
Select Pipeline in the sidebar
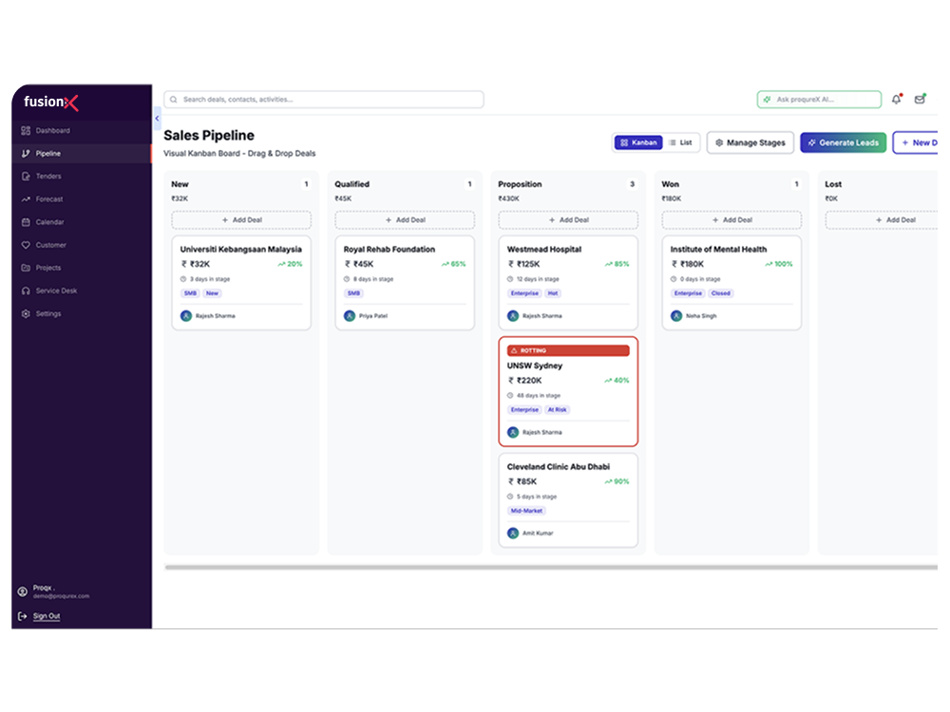[x=81, y=154]
